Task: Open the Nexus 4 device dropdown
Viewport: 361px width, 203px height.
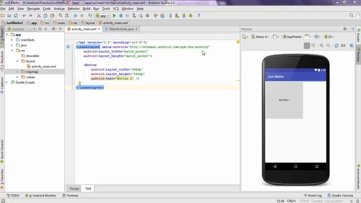Action: tap(260, 37)
